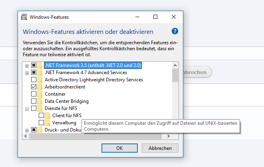Select the Data Center Bridging entry
Screen dimensions: 264x167
[67, 101]
